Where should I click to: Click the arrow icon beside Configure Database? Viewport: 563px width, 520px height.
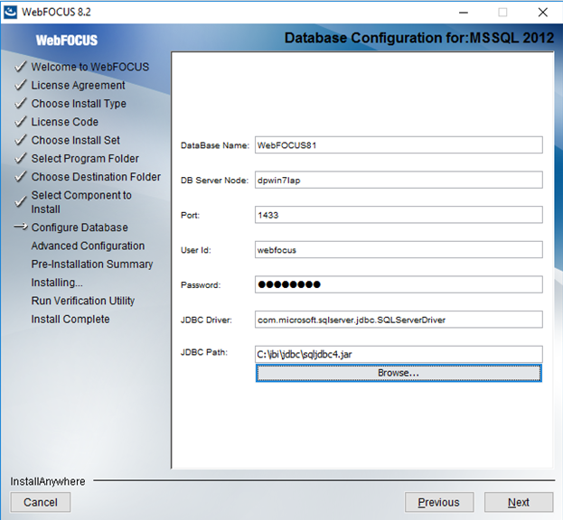(21, 227)
